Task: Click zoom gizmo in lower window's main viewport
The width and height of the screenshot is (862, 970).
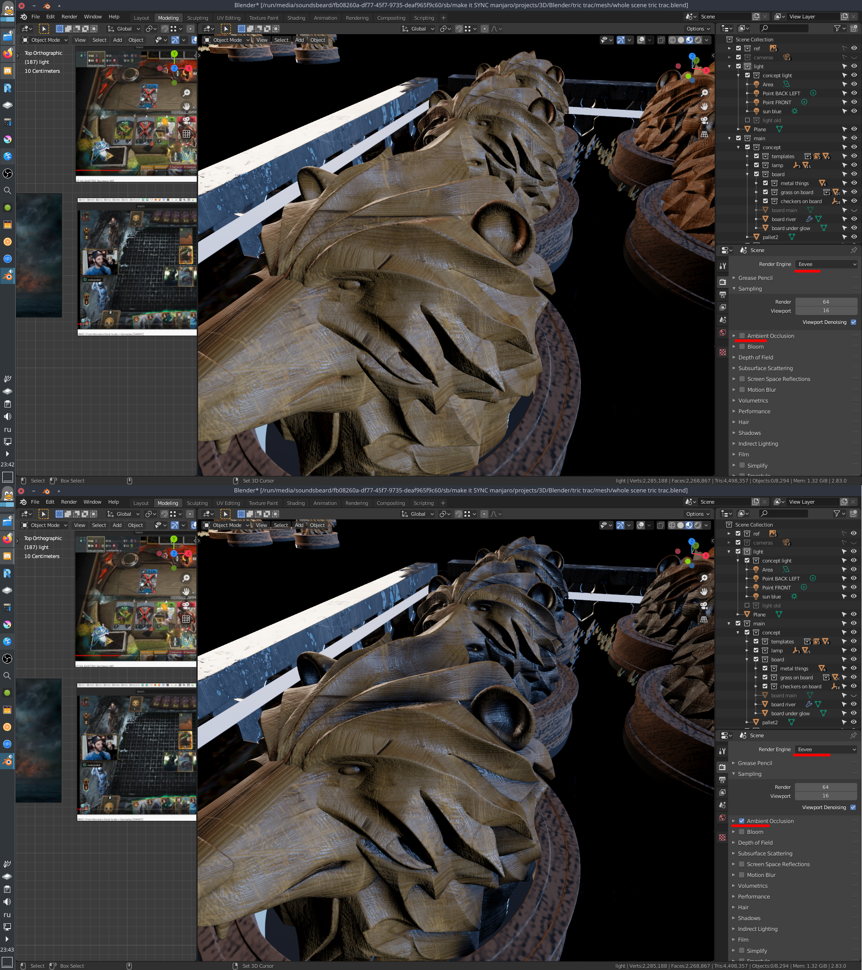Action: click(704, 578)
